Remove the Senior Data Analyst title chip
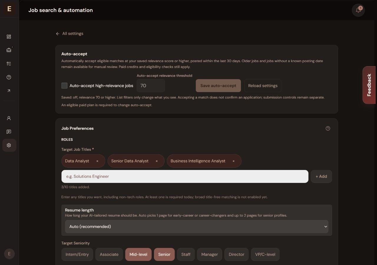The height and width of the screenshot is (265, 377). point(156,161)
